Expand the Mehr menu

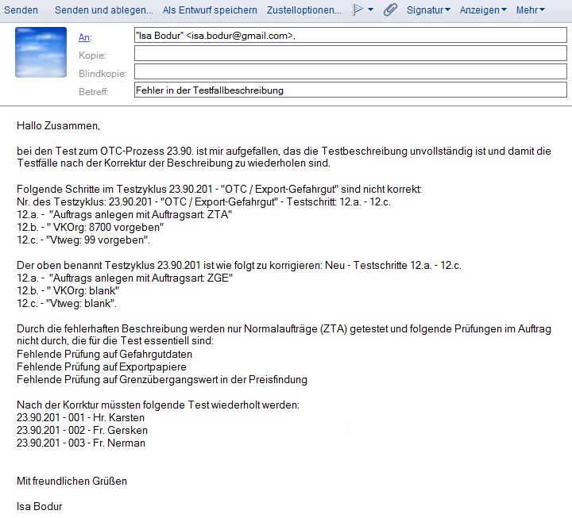click(x=531, y=10)
